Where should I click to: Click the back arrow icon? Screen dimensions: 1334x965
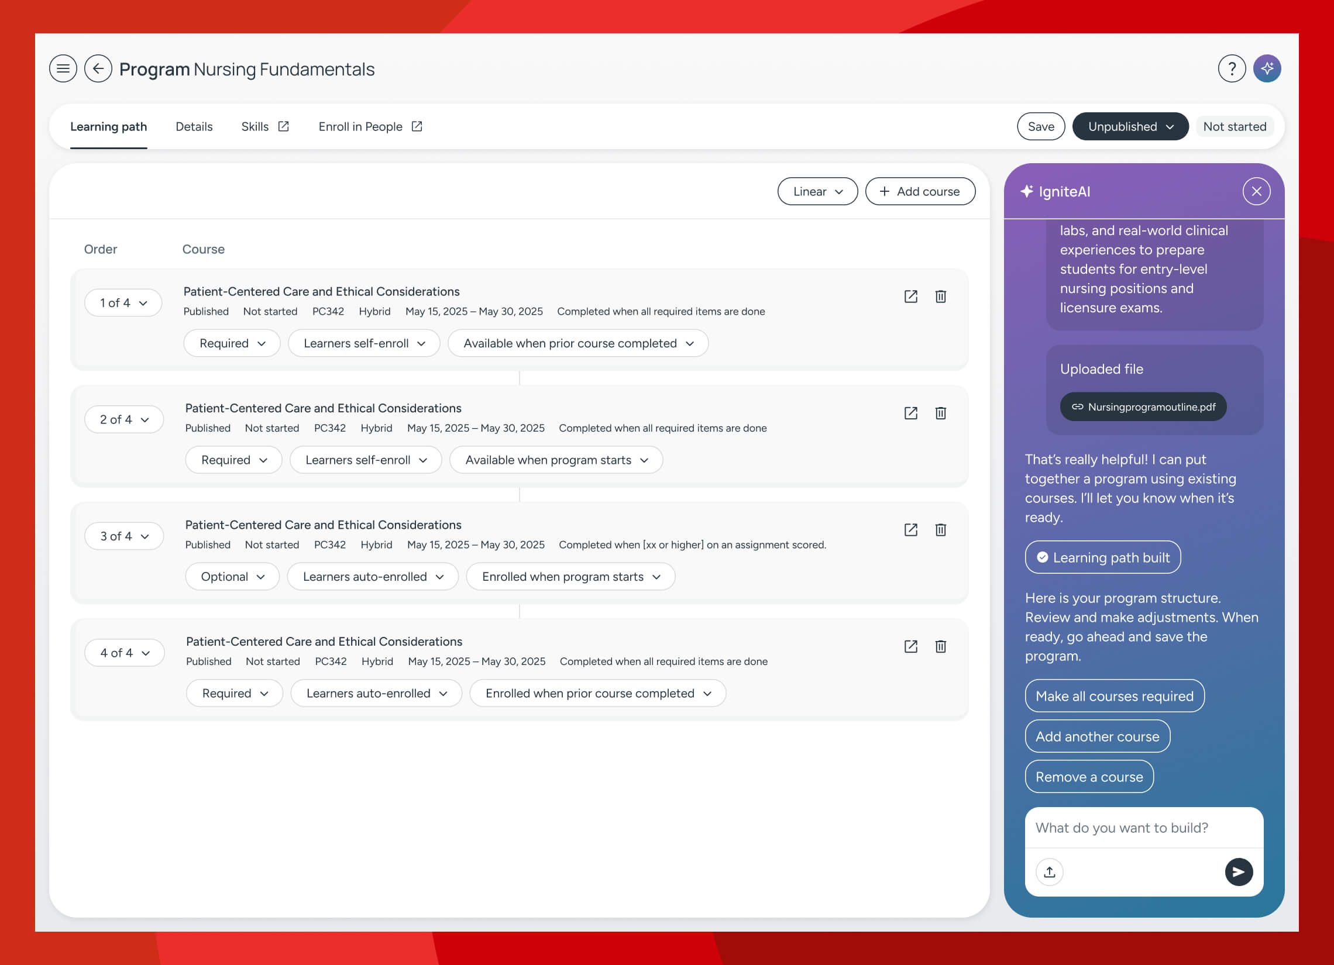[98, 69]
